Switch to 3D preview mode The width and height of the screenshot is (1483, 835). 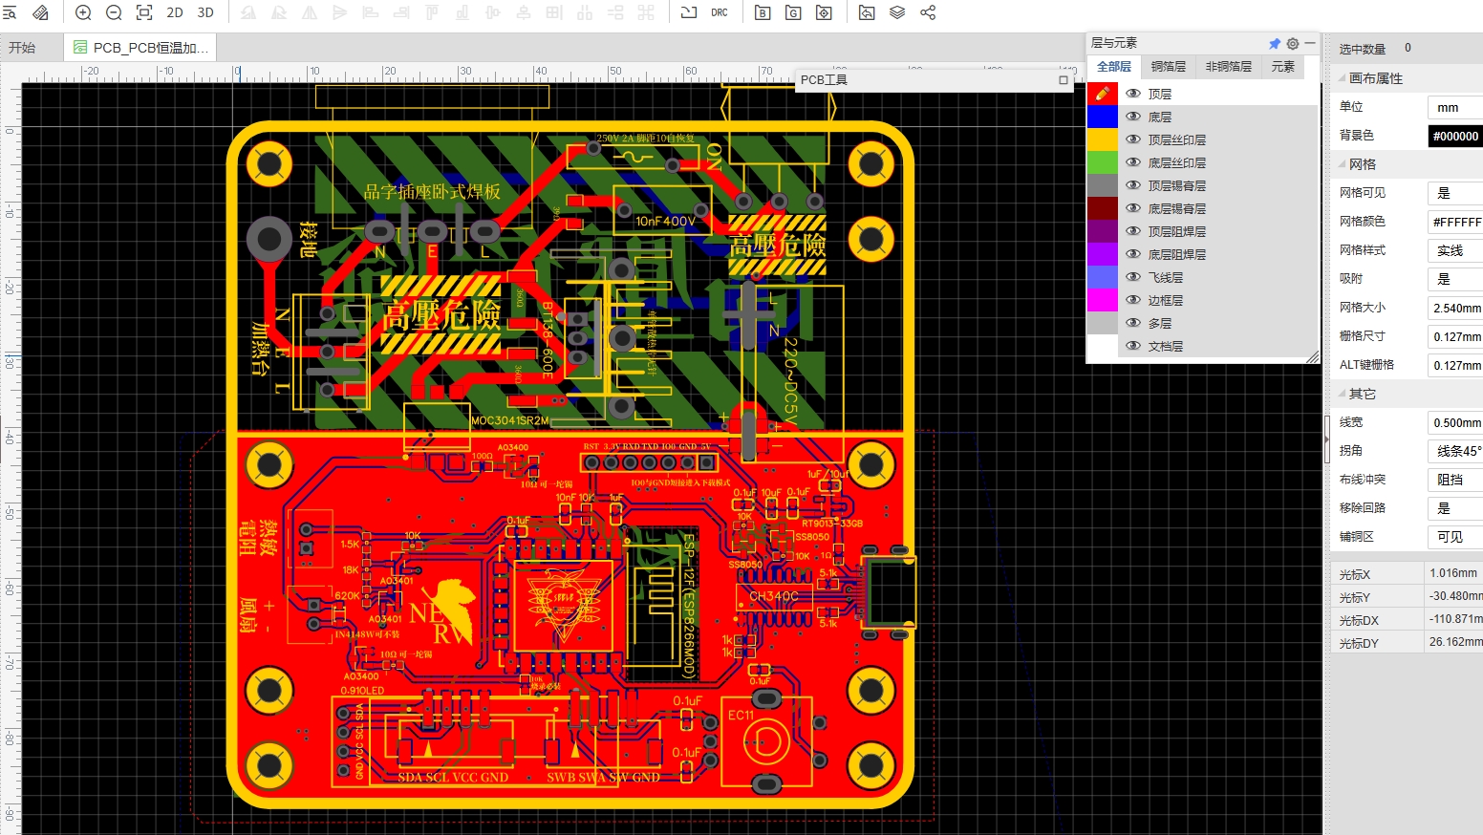[205, 12]
